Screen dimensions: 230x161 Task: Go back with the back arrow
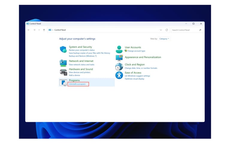coord(29,30)
